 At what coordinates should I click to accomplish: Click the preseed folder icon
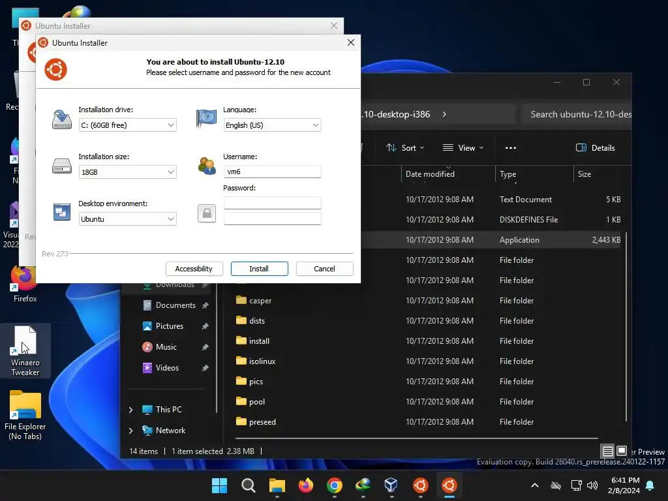(x=241, y=421)
